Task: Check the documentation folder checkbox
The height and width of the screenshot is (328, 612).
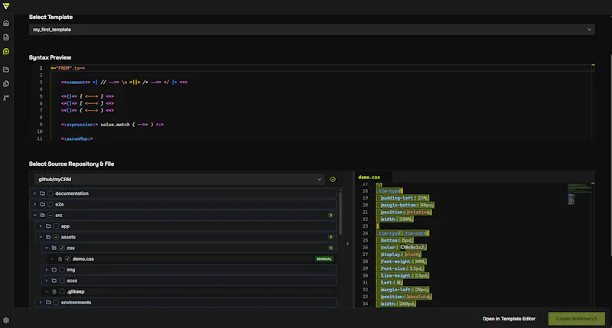Action: pyautogui.click(x=50, y=193)
